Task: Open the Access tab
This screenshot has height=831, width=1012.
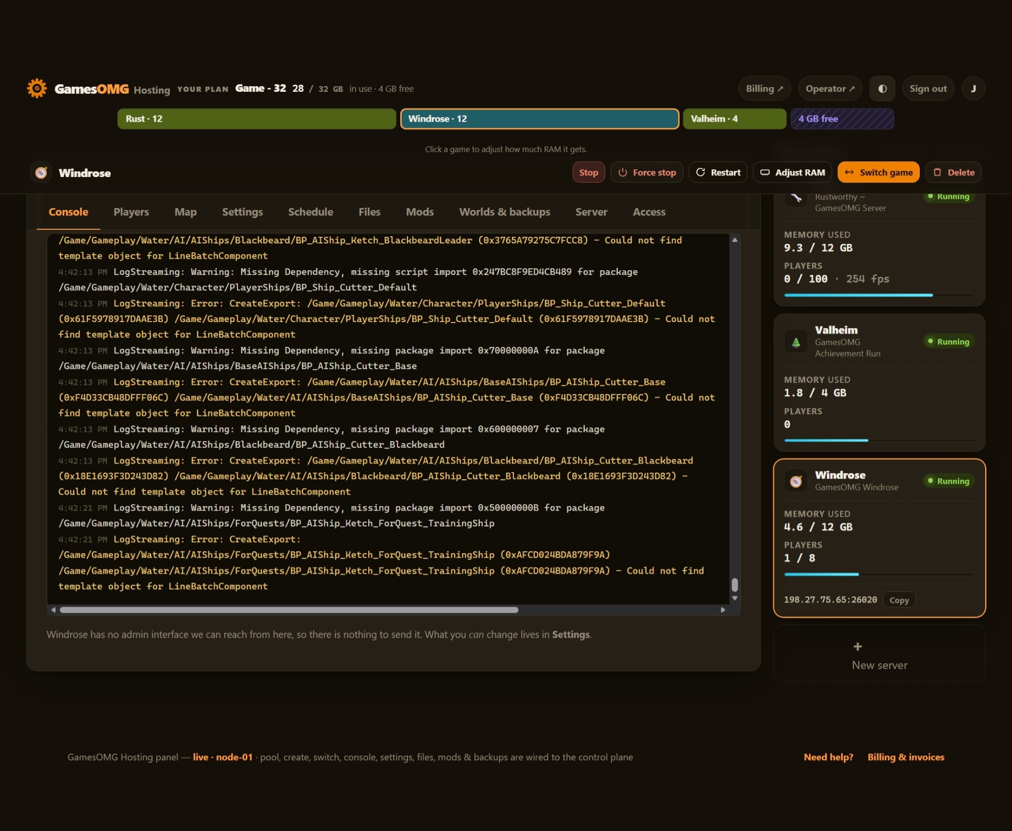Action: click(649, 212)
